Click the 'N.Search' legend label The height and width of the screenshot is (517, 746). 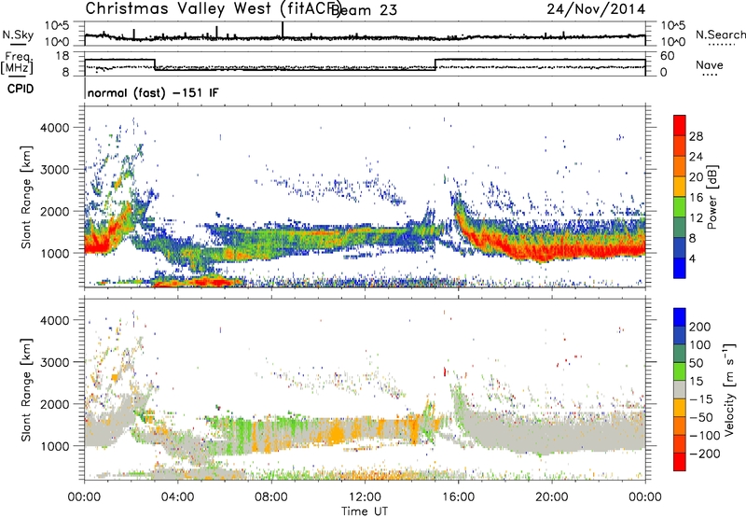pyautogui.click(x=720, y=35)
